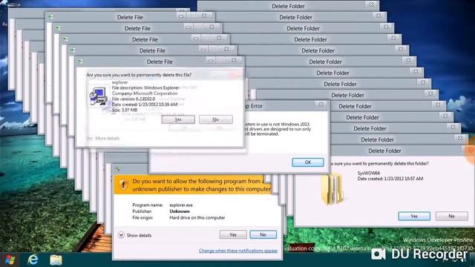Click 'File description: Windows Explorer' line

pos(145,88)
